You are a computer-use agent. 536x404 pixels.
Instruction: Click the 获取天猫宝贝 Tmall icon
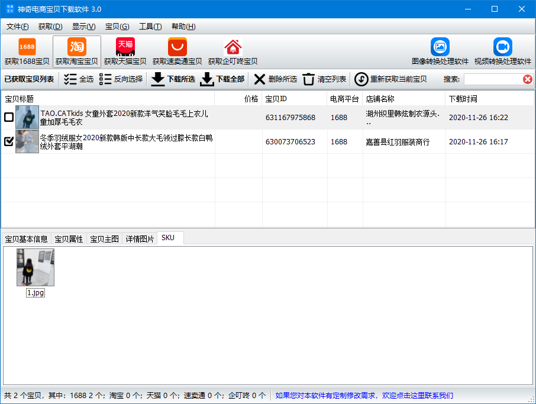click(x=125, y=47)
